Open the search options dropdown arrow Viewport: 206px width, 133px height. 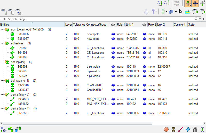[x=200, y=19]
